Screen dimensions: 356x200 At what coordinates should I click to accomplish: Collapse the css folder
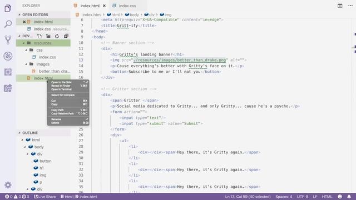click(26, 50)
